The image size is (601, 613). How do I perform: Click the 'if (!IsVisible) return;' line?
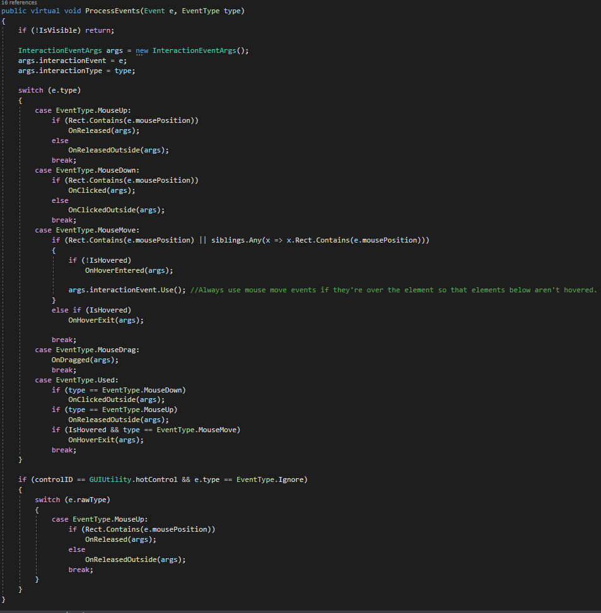coord(66,30)
